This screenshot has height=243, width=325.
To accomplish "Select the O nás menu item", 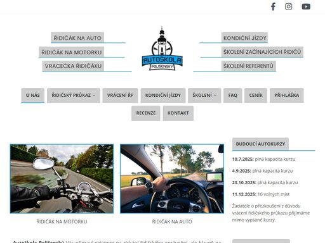I will tap(33, 96).
